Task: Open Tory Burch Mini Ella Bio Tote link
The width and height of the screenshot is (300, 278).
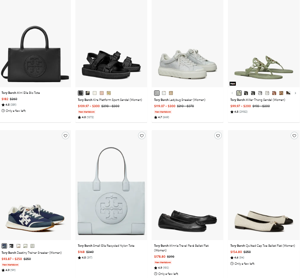Action: tap(21, 93)
